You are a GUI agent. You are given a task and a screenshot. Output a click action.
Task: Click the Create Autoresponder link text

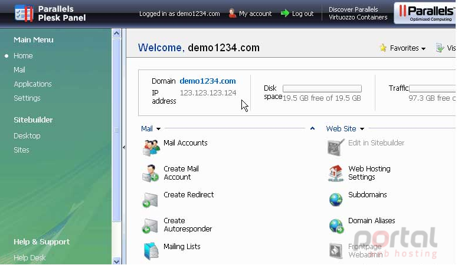188,225
